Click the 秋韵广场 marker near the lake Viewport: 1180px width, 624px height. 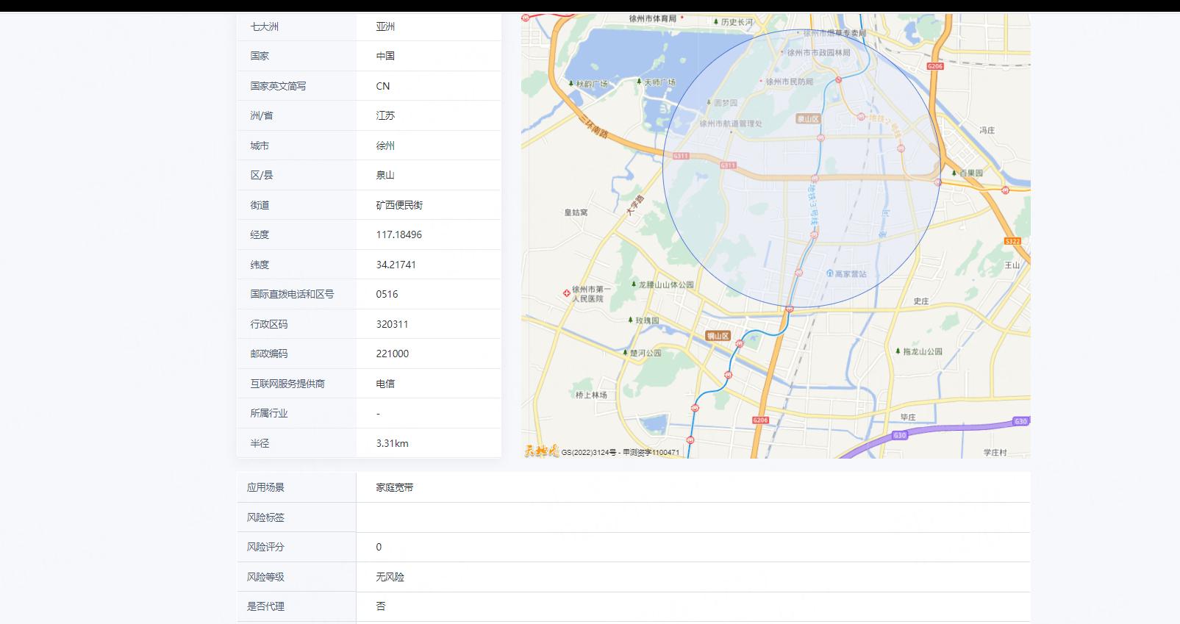(571, 84)
